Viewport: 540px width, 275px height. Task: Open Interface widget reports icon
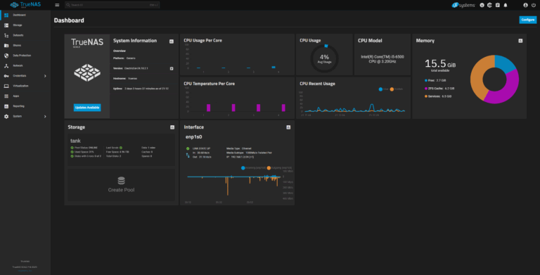(288, 127)
